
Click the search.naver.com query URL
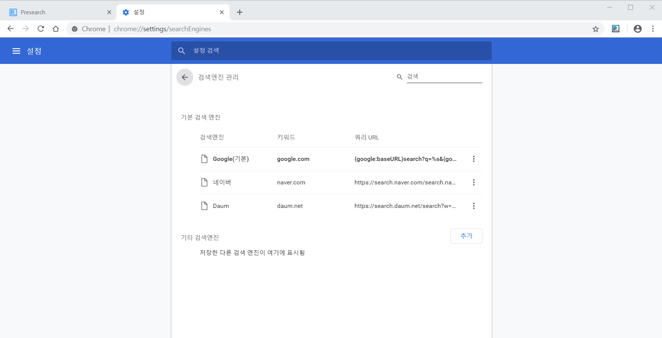(x=405, y=182)
